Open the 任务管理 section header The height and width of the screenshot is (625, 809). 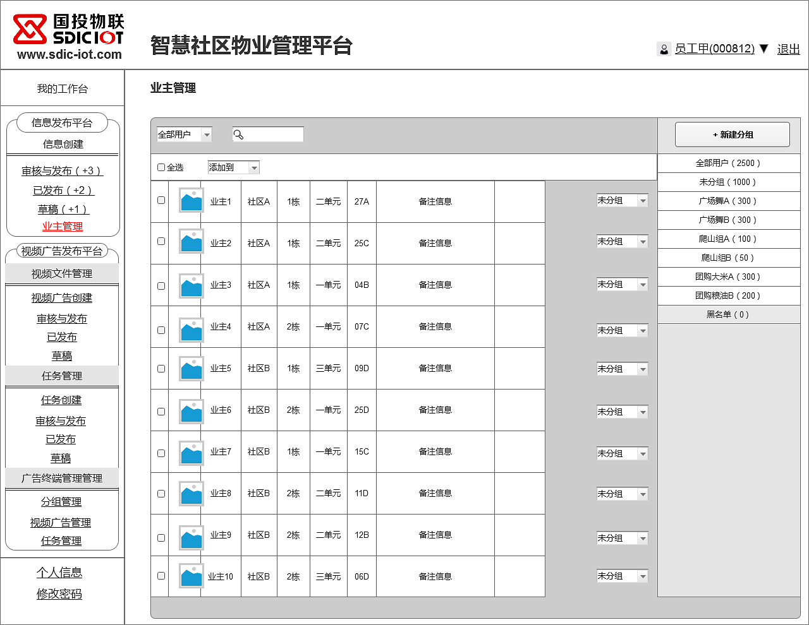point(61,375)
